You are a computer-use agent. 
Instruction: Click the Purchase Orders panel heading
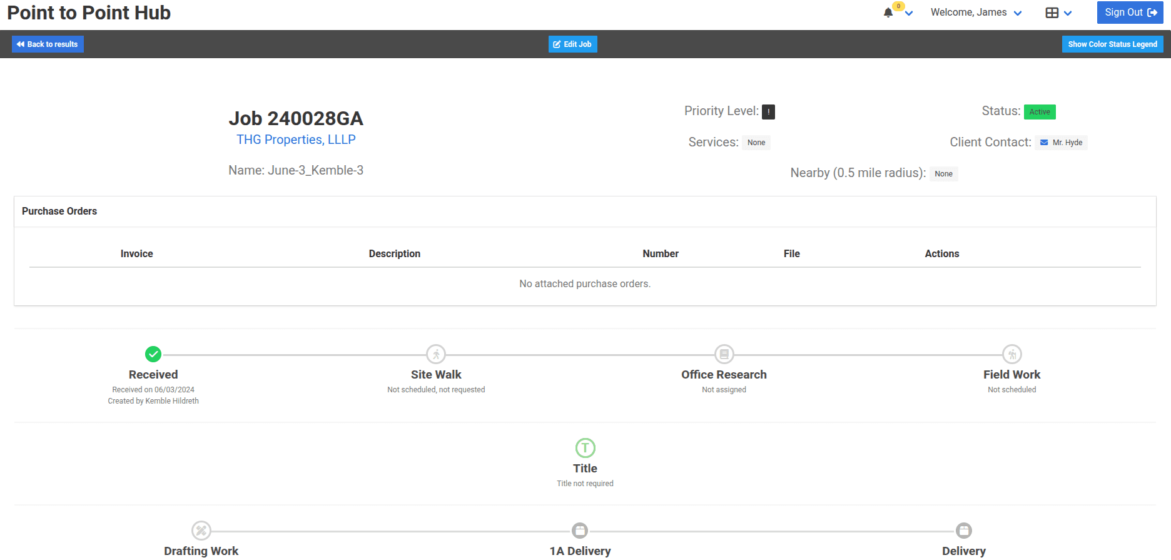(x=59, y=211)
